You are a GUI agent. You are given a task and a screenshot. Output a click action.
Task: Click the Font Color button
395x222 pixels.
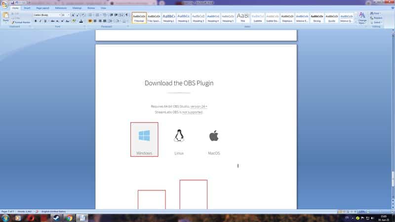pyautogui.click(x=81, y=21)
